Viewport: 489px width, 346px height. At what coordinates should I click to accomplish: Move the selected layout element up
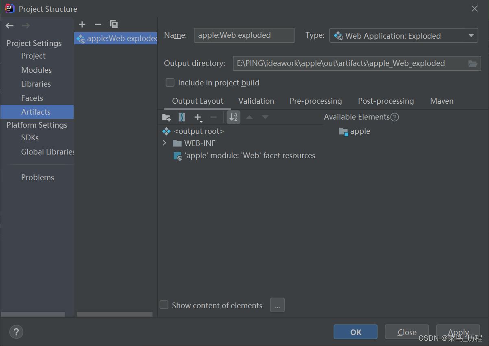249,117
